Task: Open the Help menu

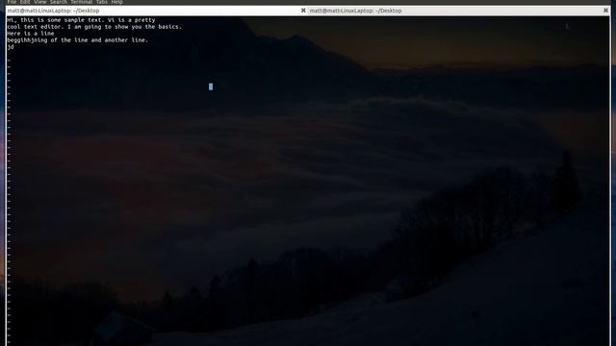Action: [116, 2]
